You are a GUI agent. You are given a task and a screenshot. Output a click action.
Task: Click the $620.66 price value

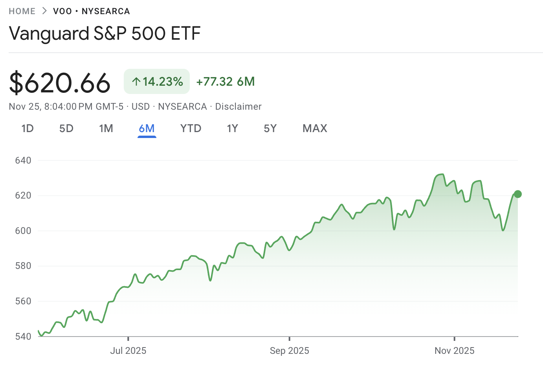click(x=60, y=83)
